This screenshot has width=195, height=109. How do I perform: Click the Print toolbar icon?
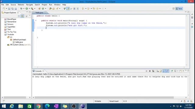(x=16, y=8)
